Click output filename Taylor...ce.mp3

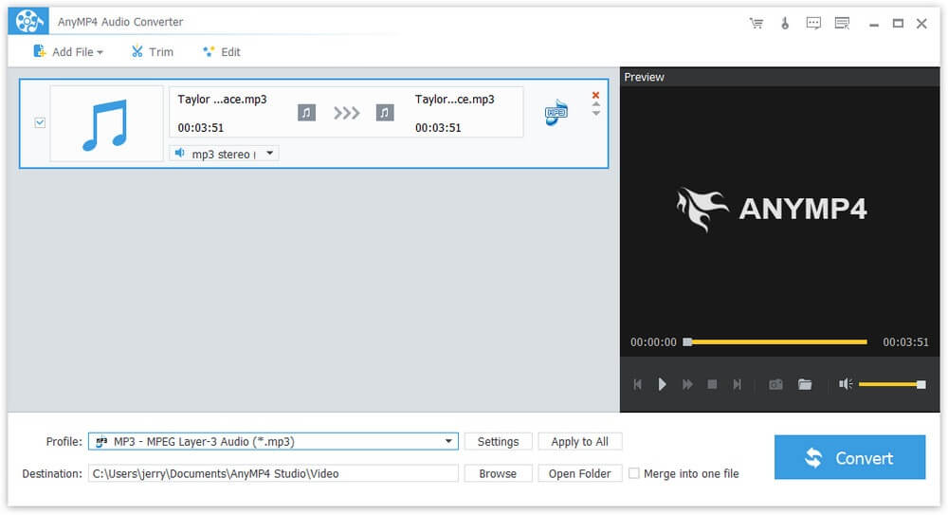click(x=455, y=100)
